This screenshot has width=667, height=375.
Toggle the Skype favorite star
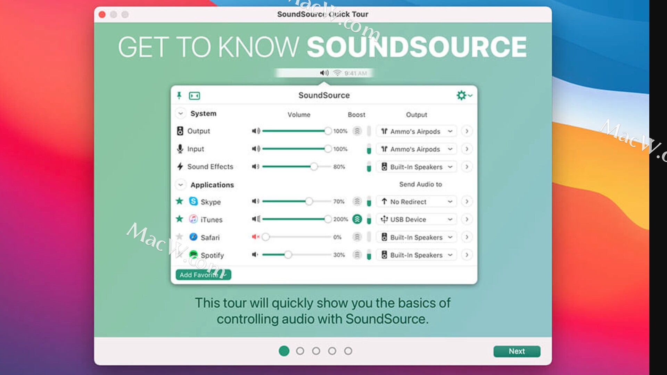pos(179,201)
